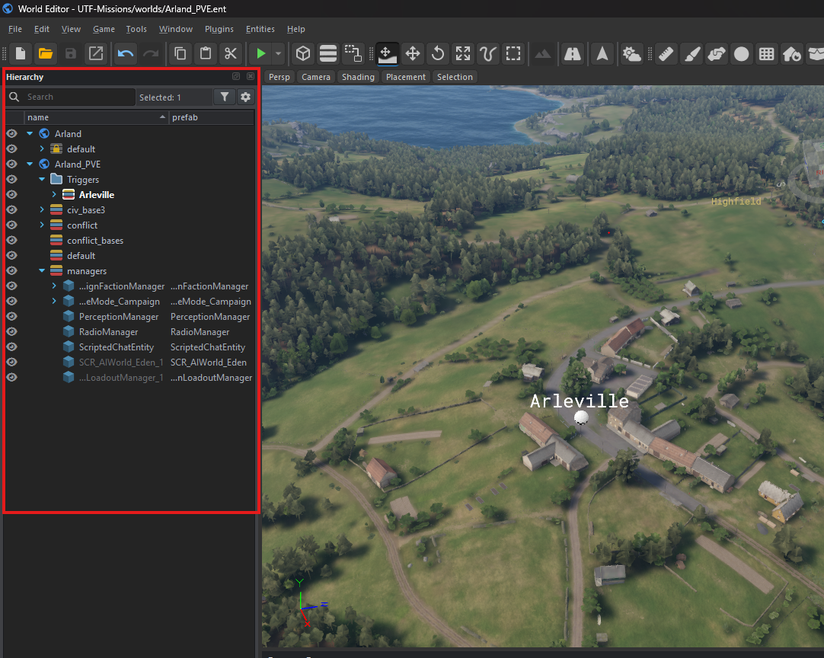
Task: Select the paint brush tool icon
Action: click(691, 53)
